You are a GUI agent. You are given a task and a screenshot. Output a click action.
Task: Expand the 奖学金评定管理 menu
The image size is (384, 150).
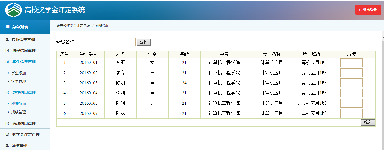coord(25,134)
